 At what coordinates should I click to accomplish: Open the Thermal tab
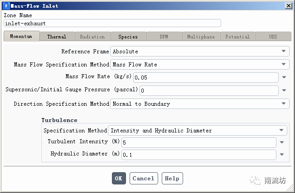click(57, 37)
